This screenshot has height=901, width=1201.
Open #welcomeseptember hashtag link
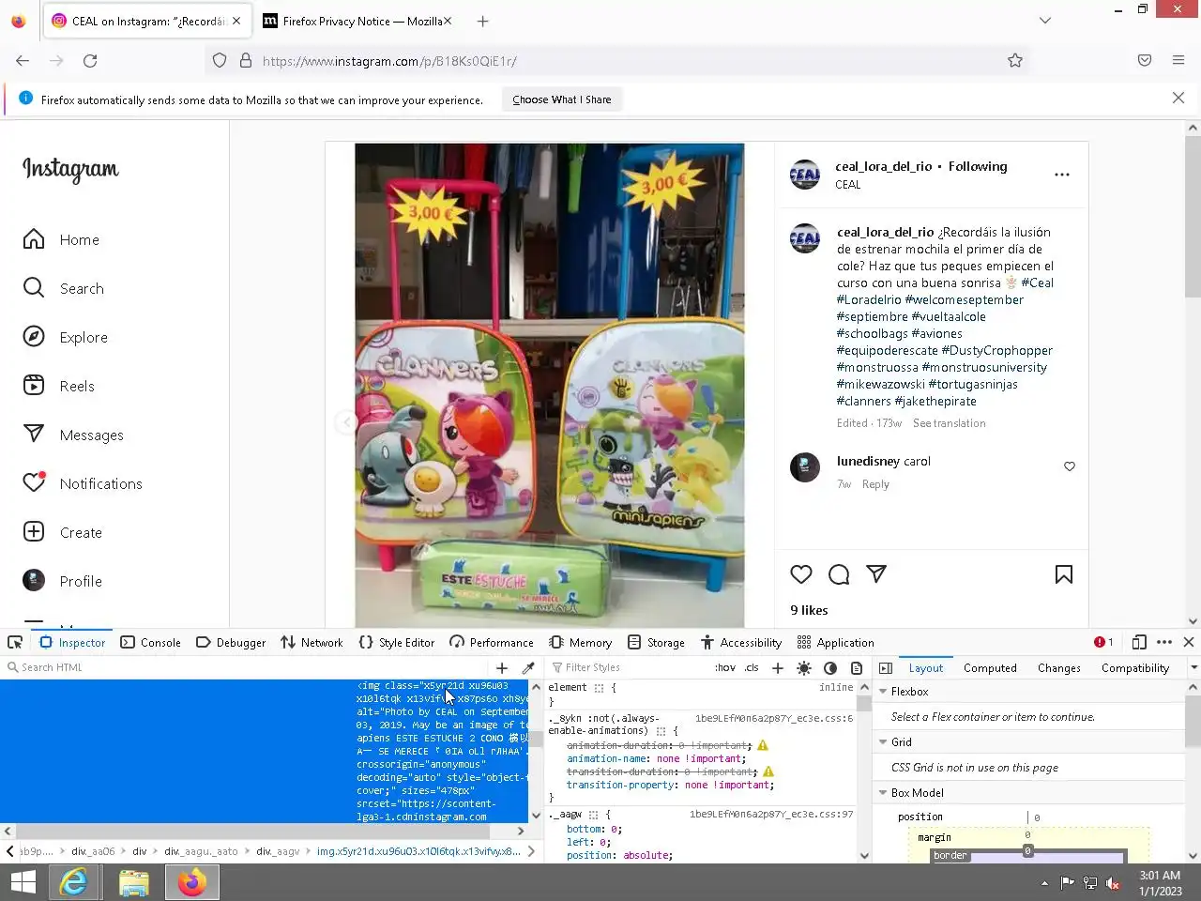965,299
